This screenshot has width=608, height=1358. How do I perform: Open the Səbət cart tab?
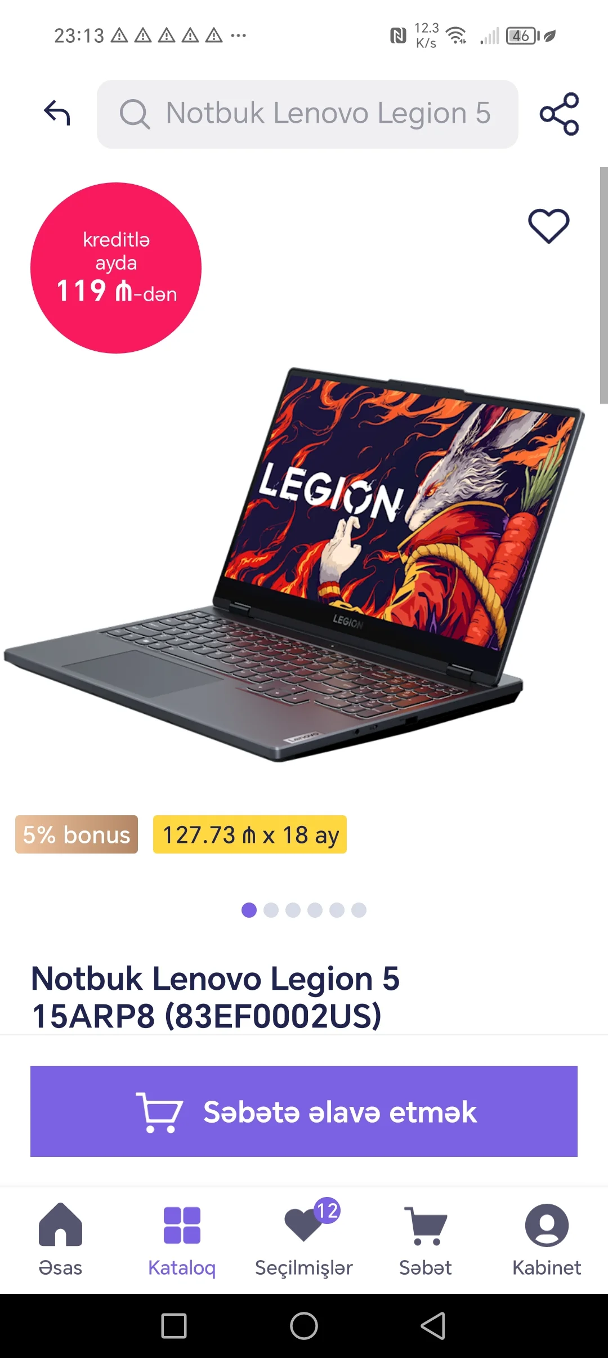tap(426, 1240)
